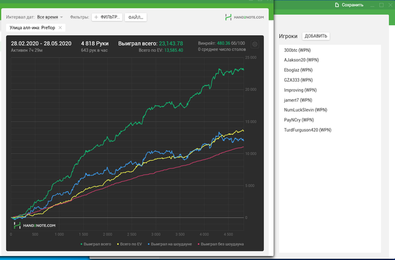
Task: Toggle the 'Всего по EV' legend series
Action: coord(129,244)
